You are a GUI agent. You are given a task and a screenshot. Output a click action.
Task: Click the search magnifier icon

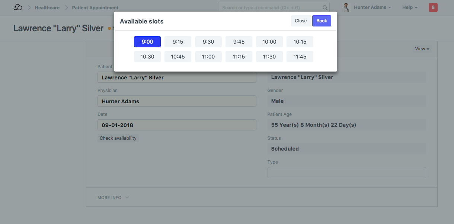click(x=325, y=8)
